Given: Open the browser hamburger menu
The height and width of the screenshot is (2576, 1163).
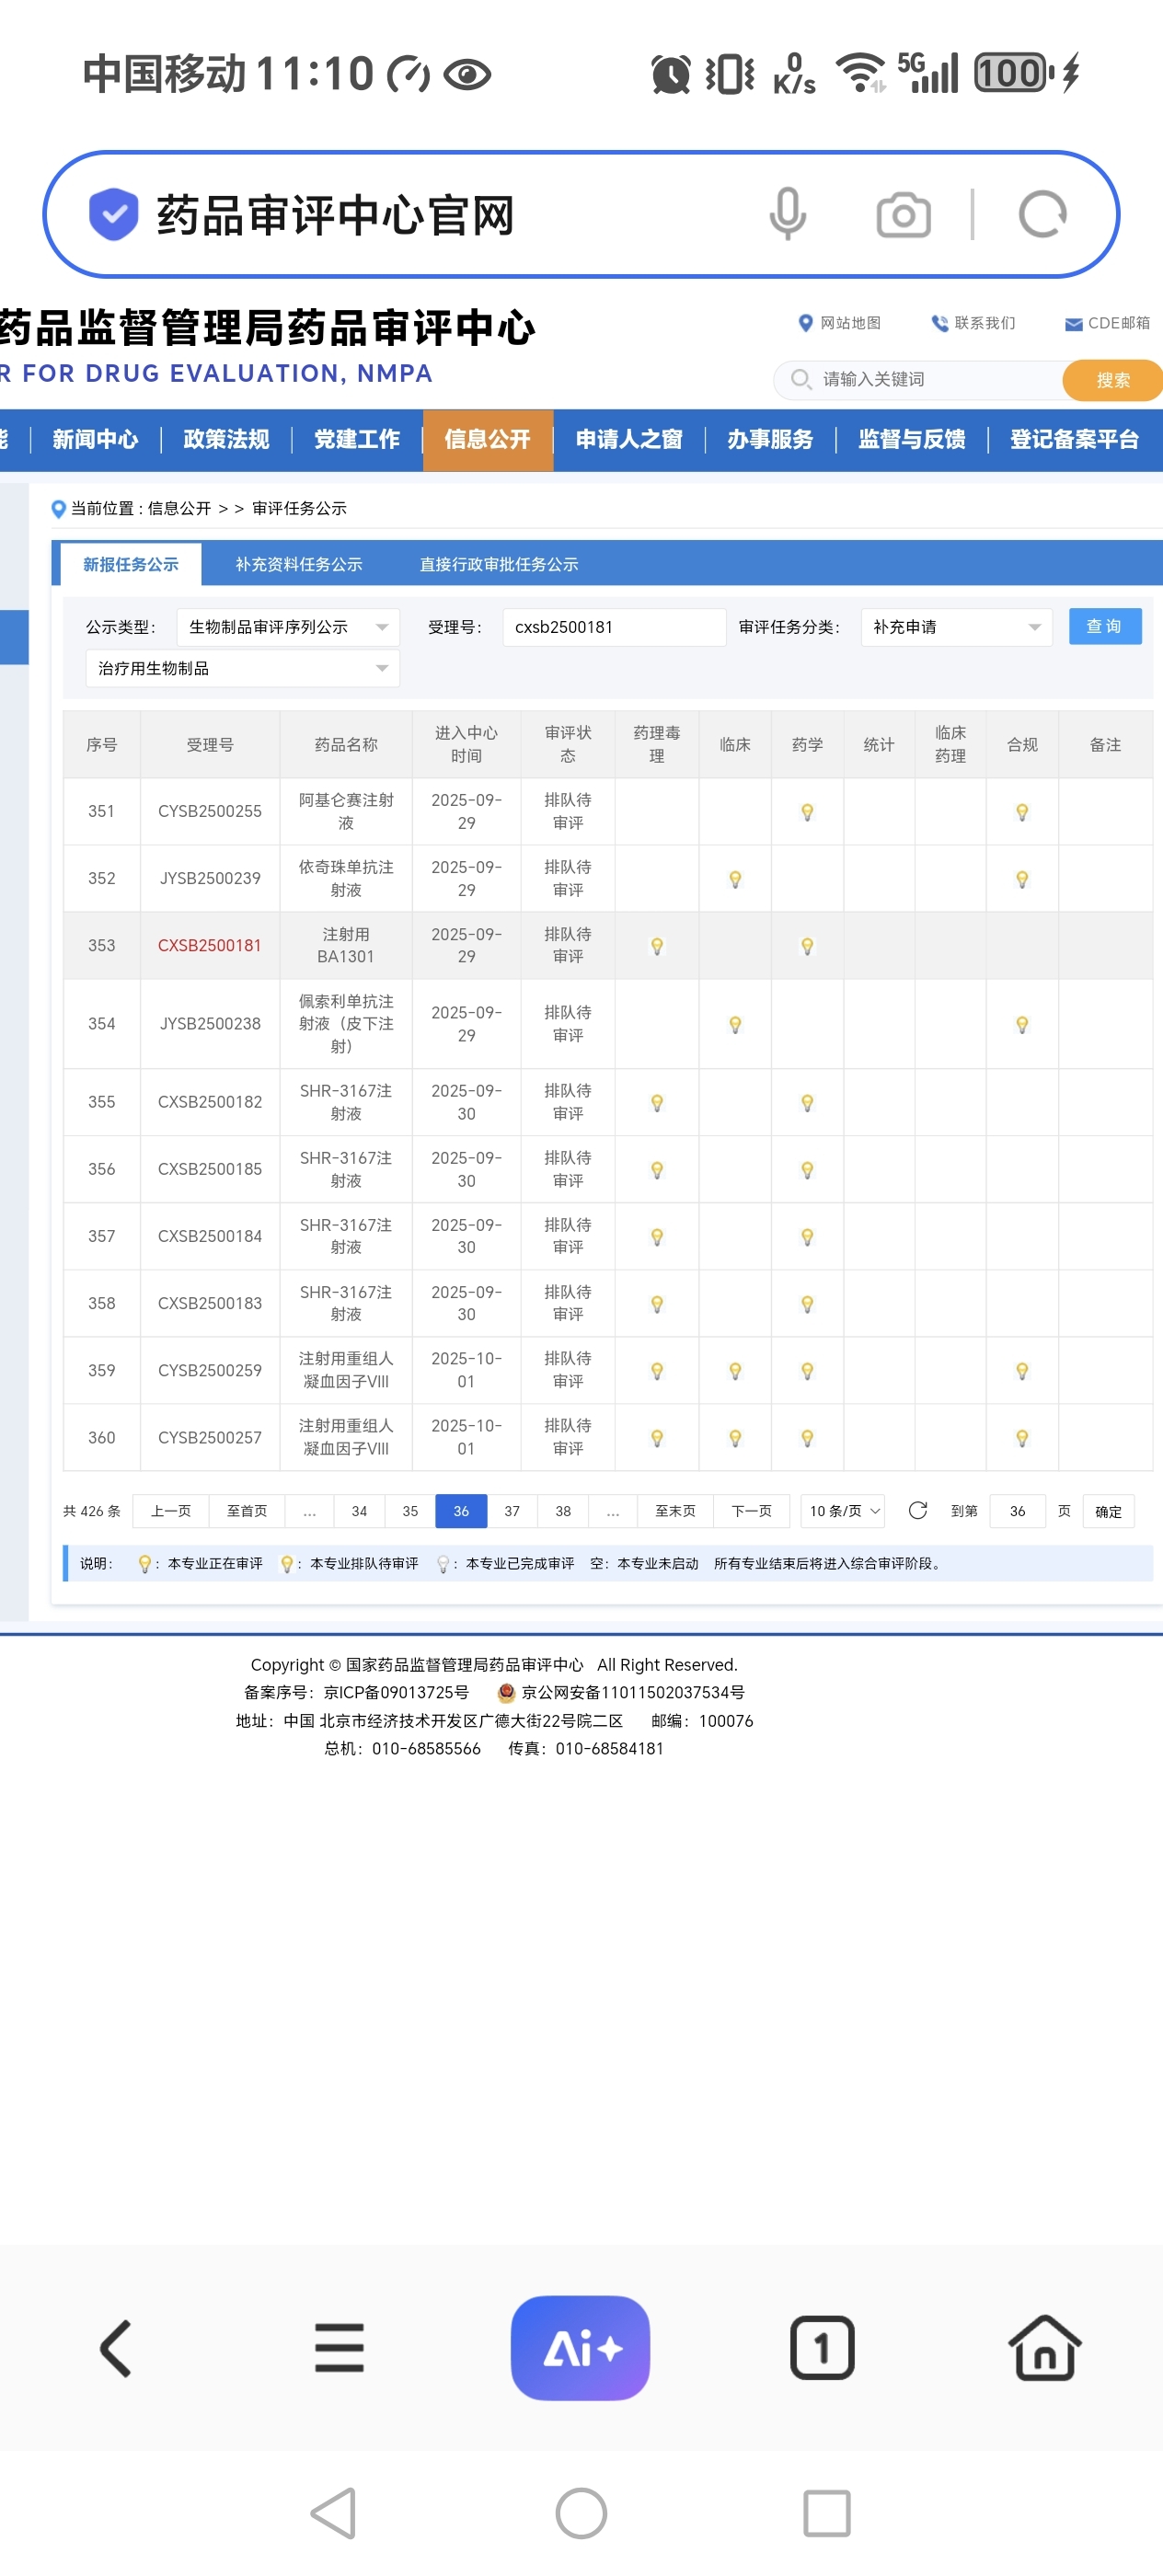Looking at the screenshot, I should [x=339, y=2347].
